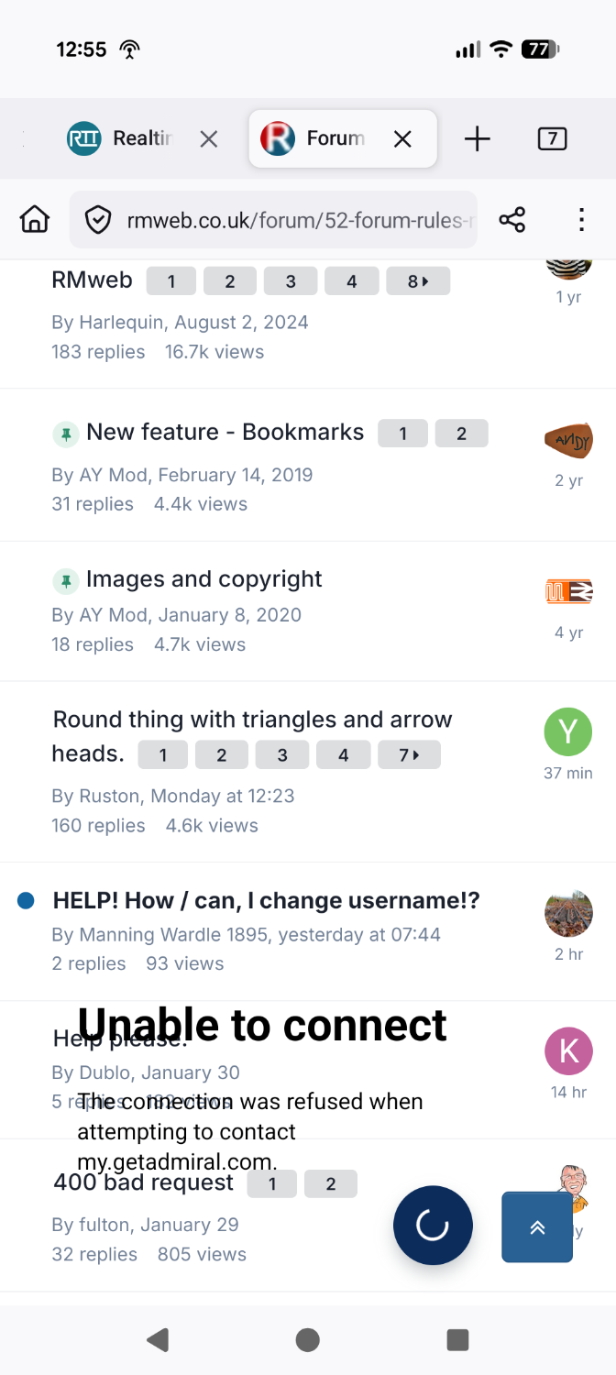
Task: Tap the scroll-to-top double chevron button
Action: point(537,1227)
